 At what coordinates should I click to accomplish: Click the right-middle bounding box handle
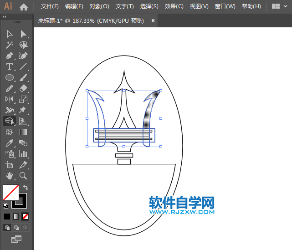coord(161,118)
